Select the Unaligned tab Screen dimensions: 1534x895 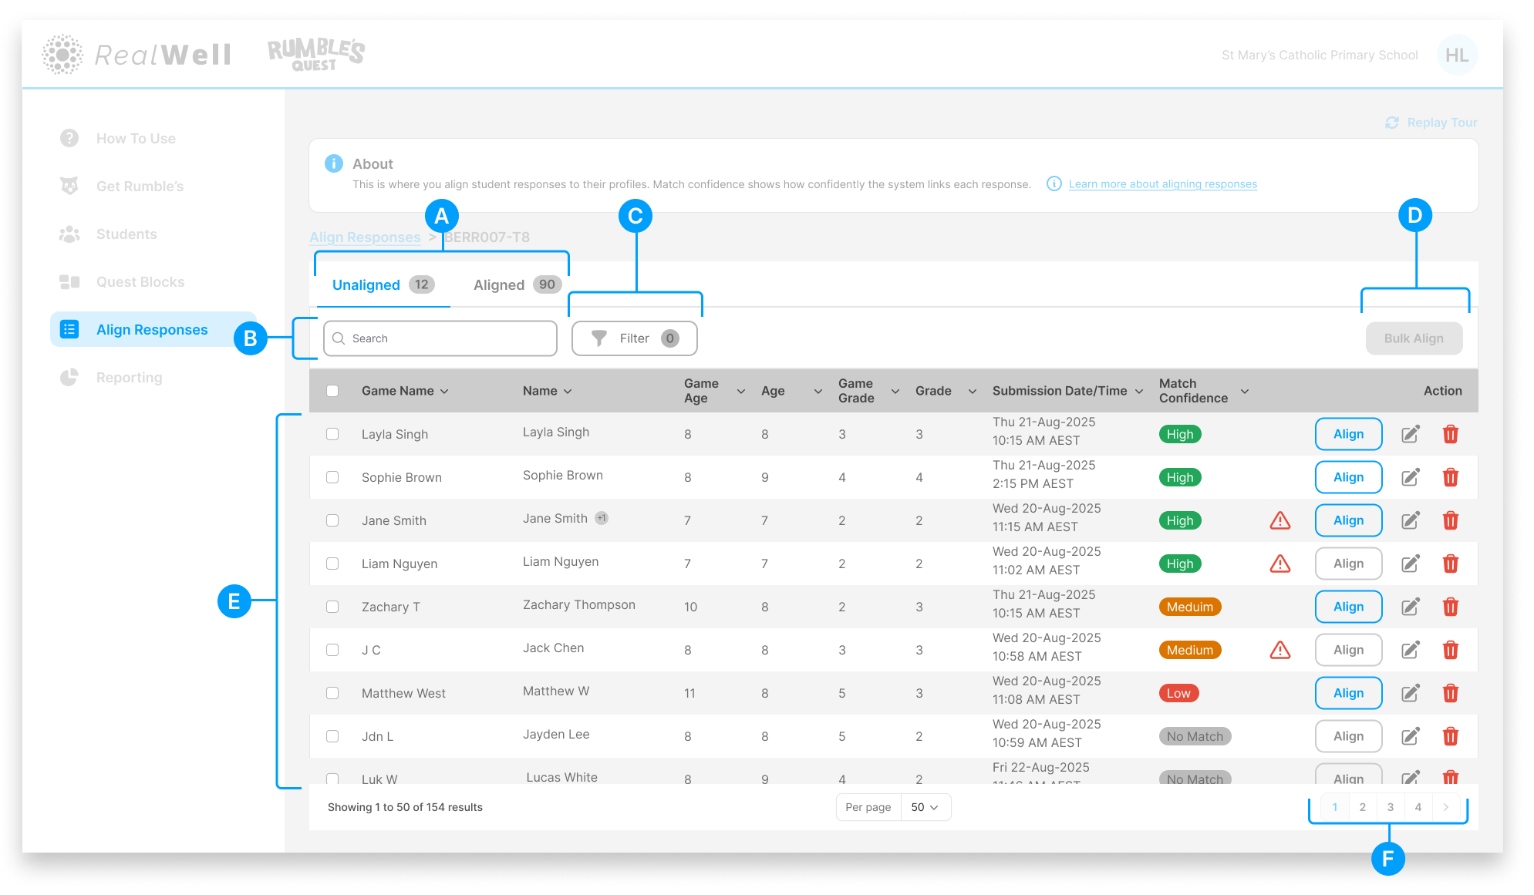click(365, 284)
